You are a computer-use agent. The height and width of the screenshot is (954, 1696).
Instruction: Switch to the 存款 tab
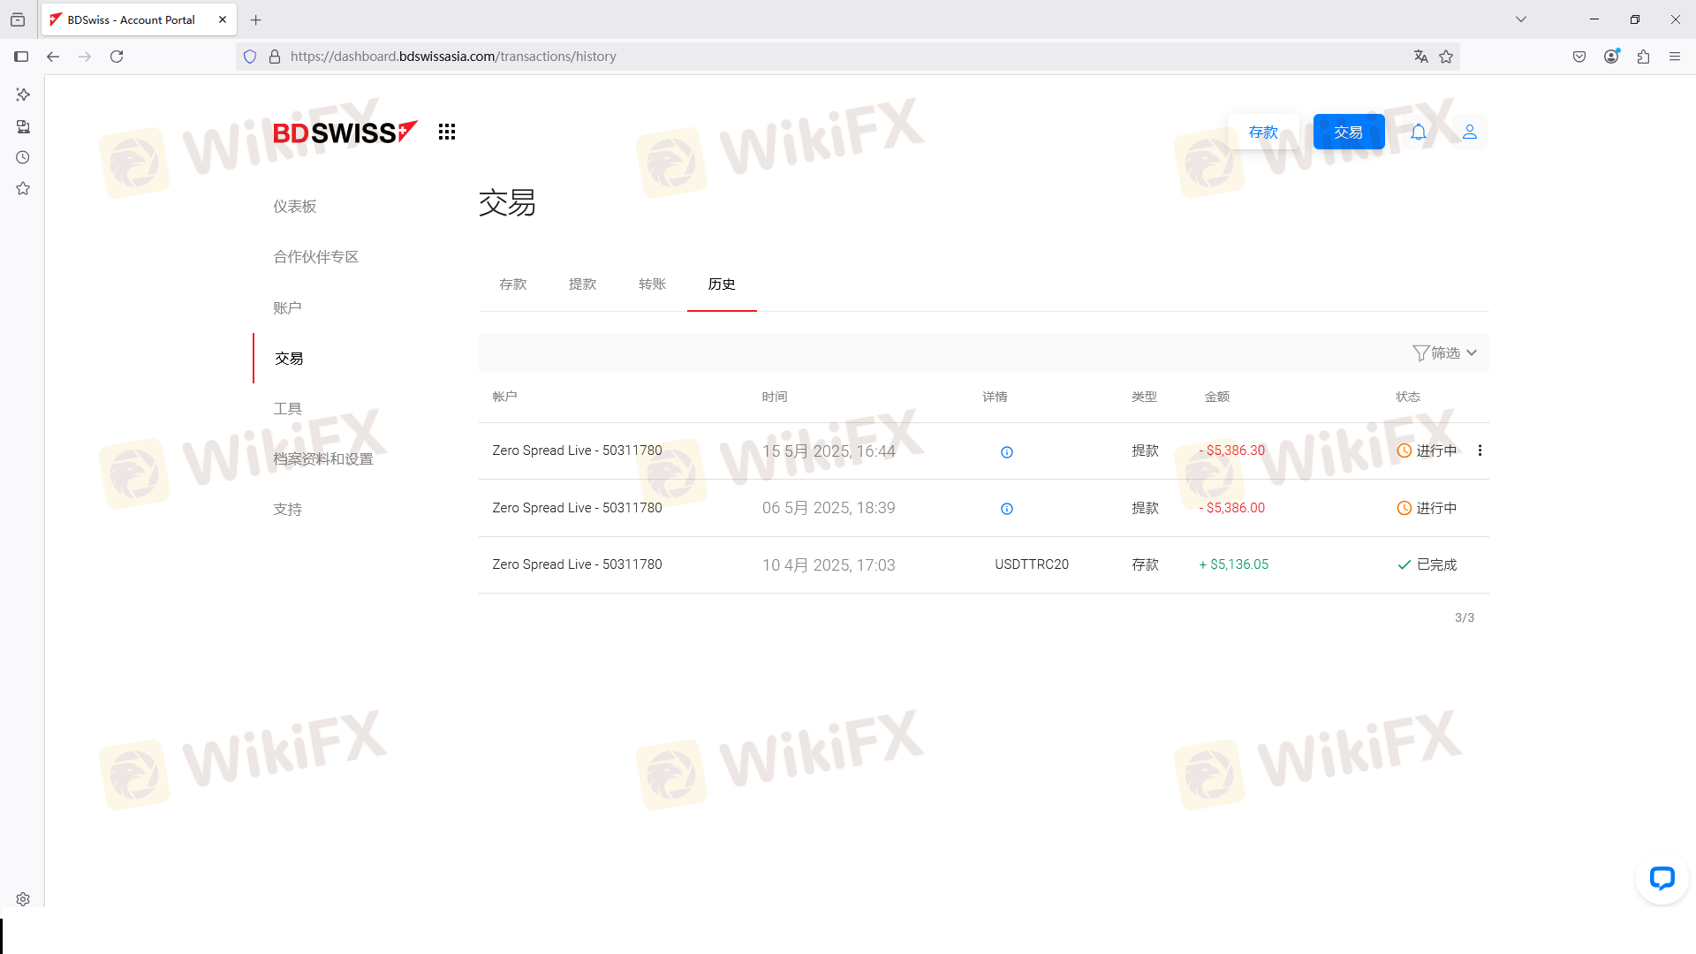click(x=513, y=284)
